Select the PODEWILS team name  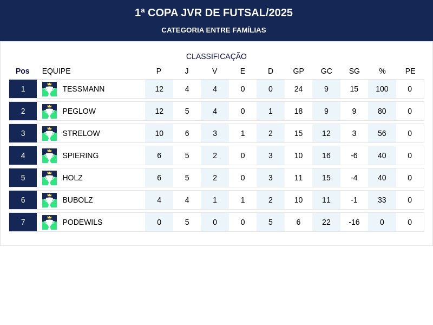(82, 222)
